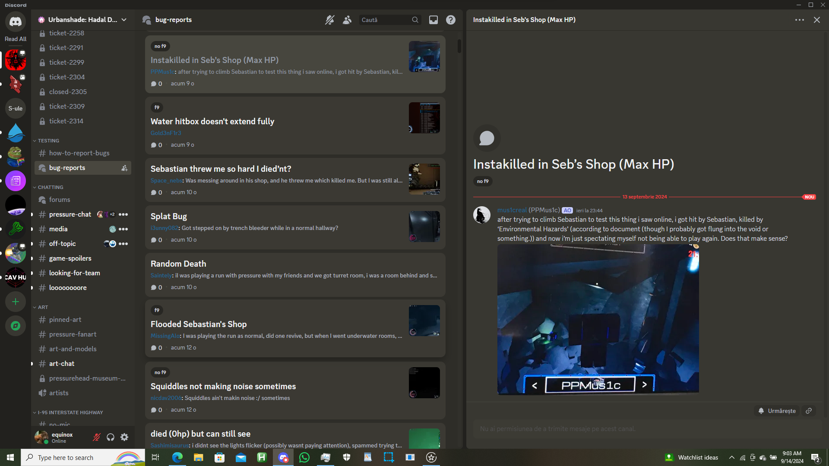The width and height of the screenshot is (829, 466).
Task: Copy thread link icon beside Urmărește
Action: click(809, 411)
